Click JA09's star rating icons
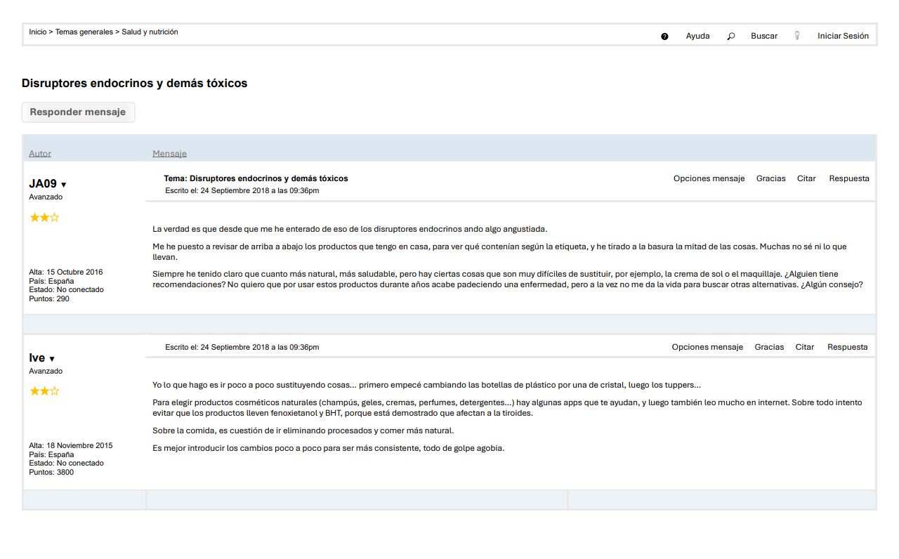 click(44, 218)
